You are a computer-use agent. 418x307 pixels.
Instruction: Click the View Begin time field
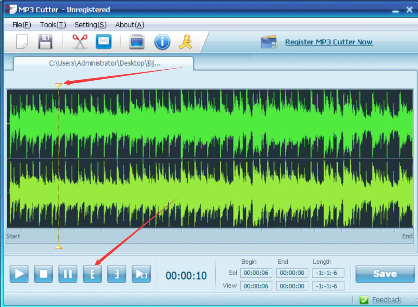(256, 286)
